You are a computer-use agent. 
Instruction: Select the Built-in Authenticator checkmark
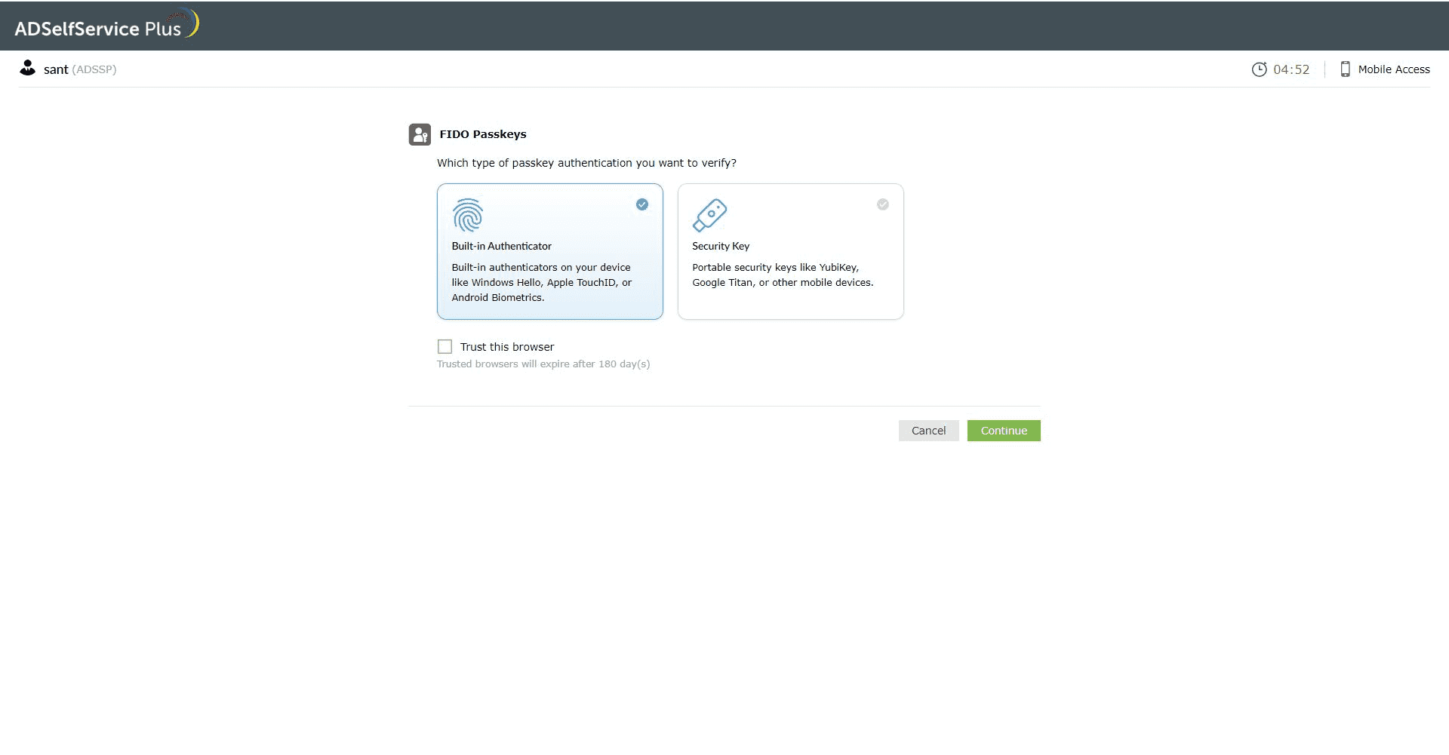642,204
